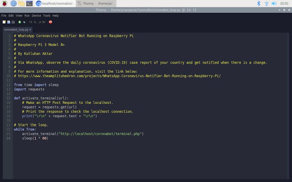Click the window menu chevron in Thonny title bar
Image resolution: width=292 pixels, height=182 pixels.
coord(279,10)
